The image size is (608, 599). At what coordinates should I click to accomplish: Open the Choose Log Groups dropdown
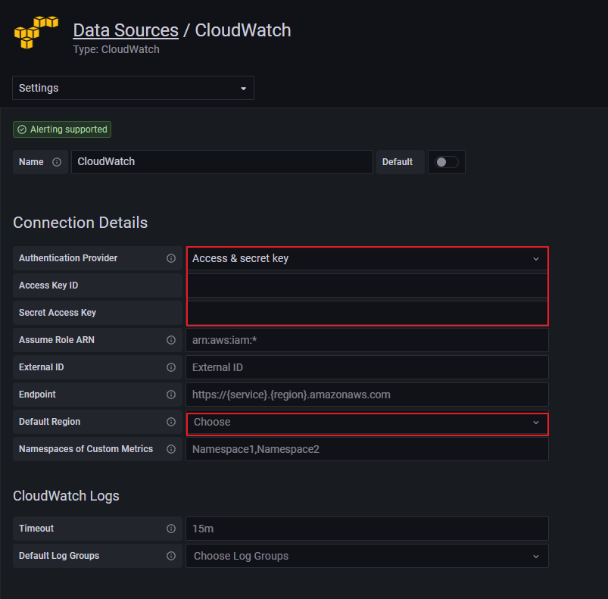coord(366,556)
